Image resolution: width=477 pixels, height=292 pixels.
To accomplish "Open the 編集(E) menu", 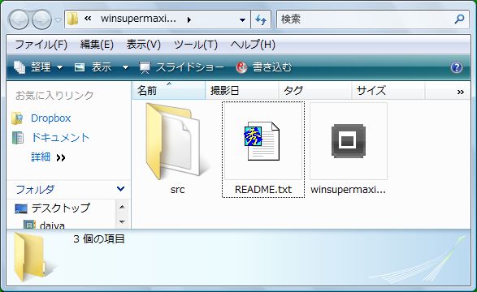I will coord(97,45).
